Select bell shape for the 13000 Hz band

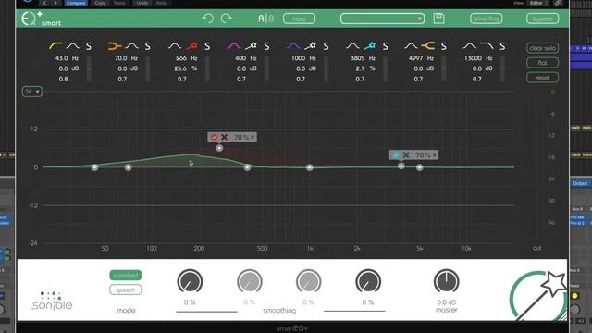click(x=470, y=46)
